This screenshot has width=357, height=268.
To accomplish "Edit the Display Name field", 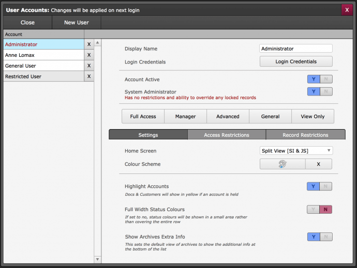I will (x=296, y=49).
